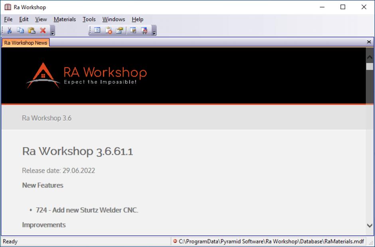Maximize the Ra Workshop window
This screenshot has height=247, width=375.
pos(343,7)
